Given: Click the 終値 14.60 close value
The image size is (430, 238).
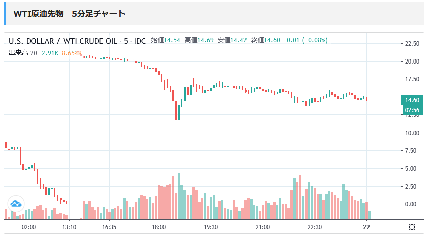Looking at the screenshot, I should [x=265, y=40].
